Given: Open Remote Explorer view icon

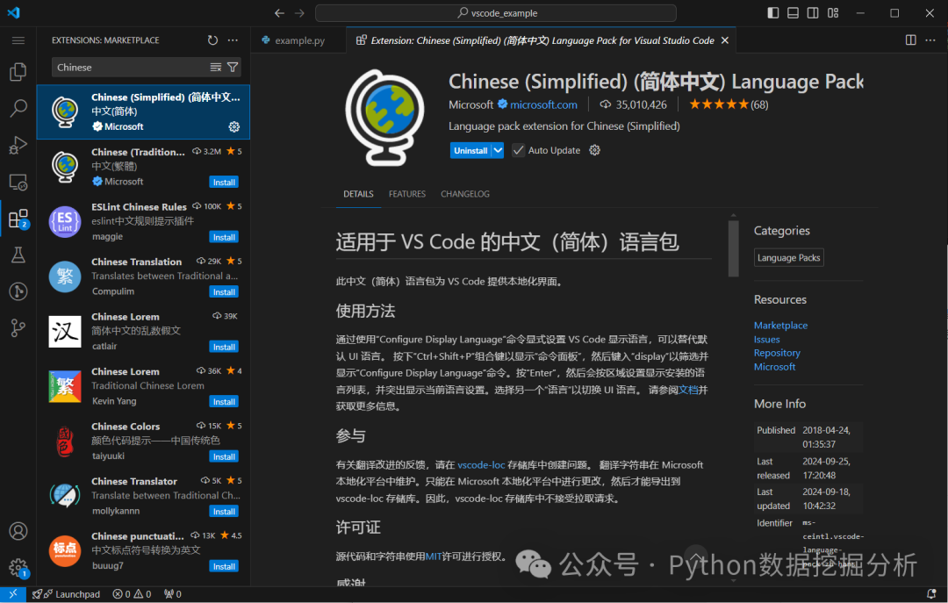Looking at the screenshot, I should [18, 182].
